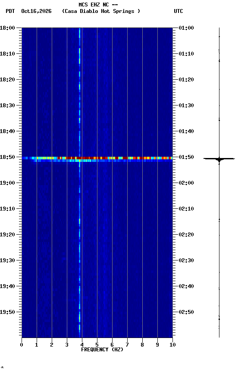Click the '18:10' PDT time label

coord(7,54)
